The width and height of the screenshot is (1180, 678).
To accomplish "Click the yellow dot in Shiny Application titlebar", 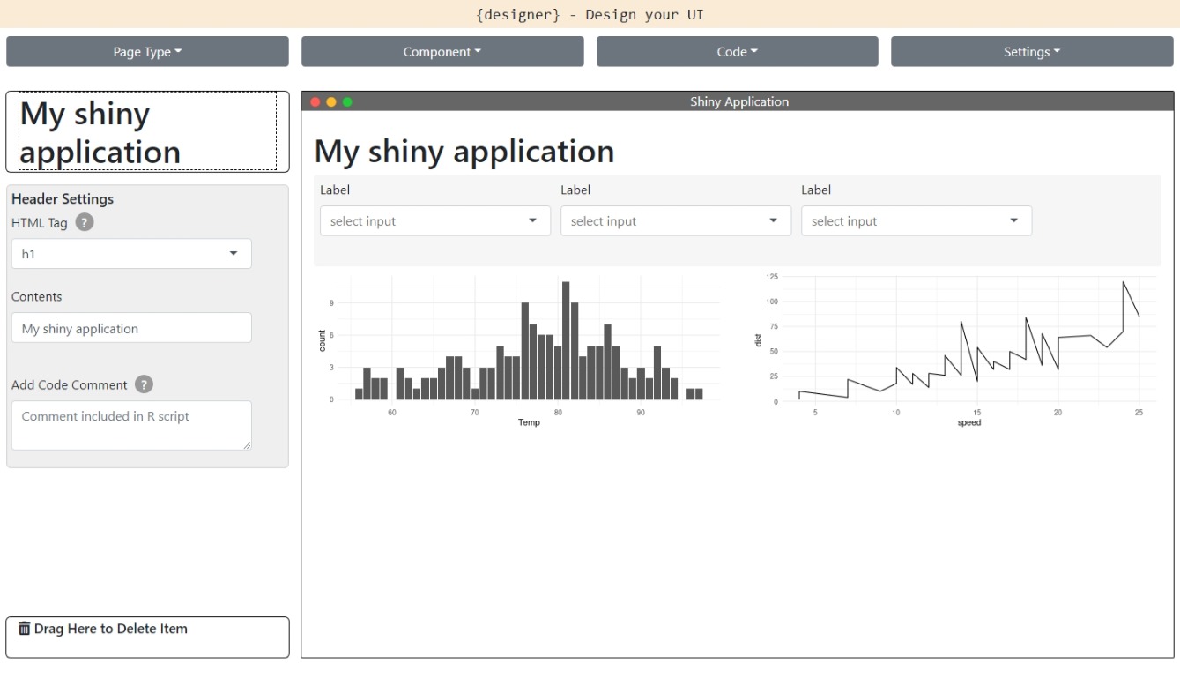I will click(331, 102).
